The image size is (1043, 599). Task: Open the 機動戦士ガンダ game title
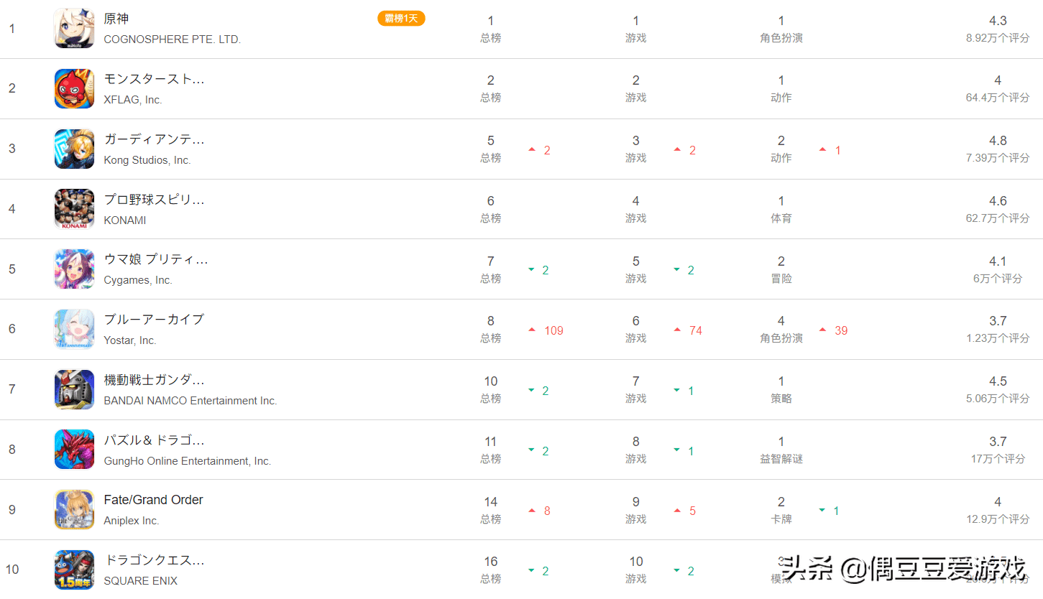coord(155,380)
